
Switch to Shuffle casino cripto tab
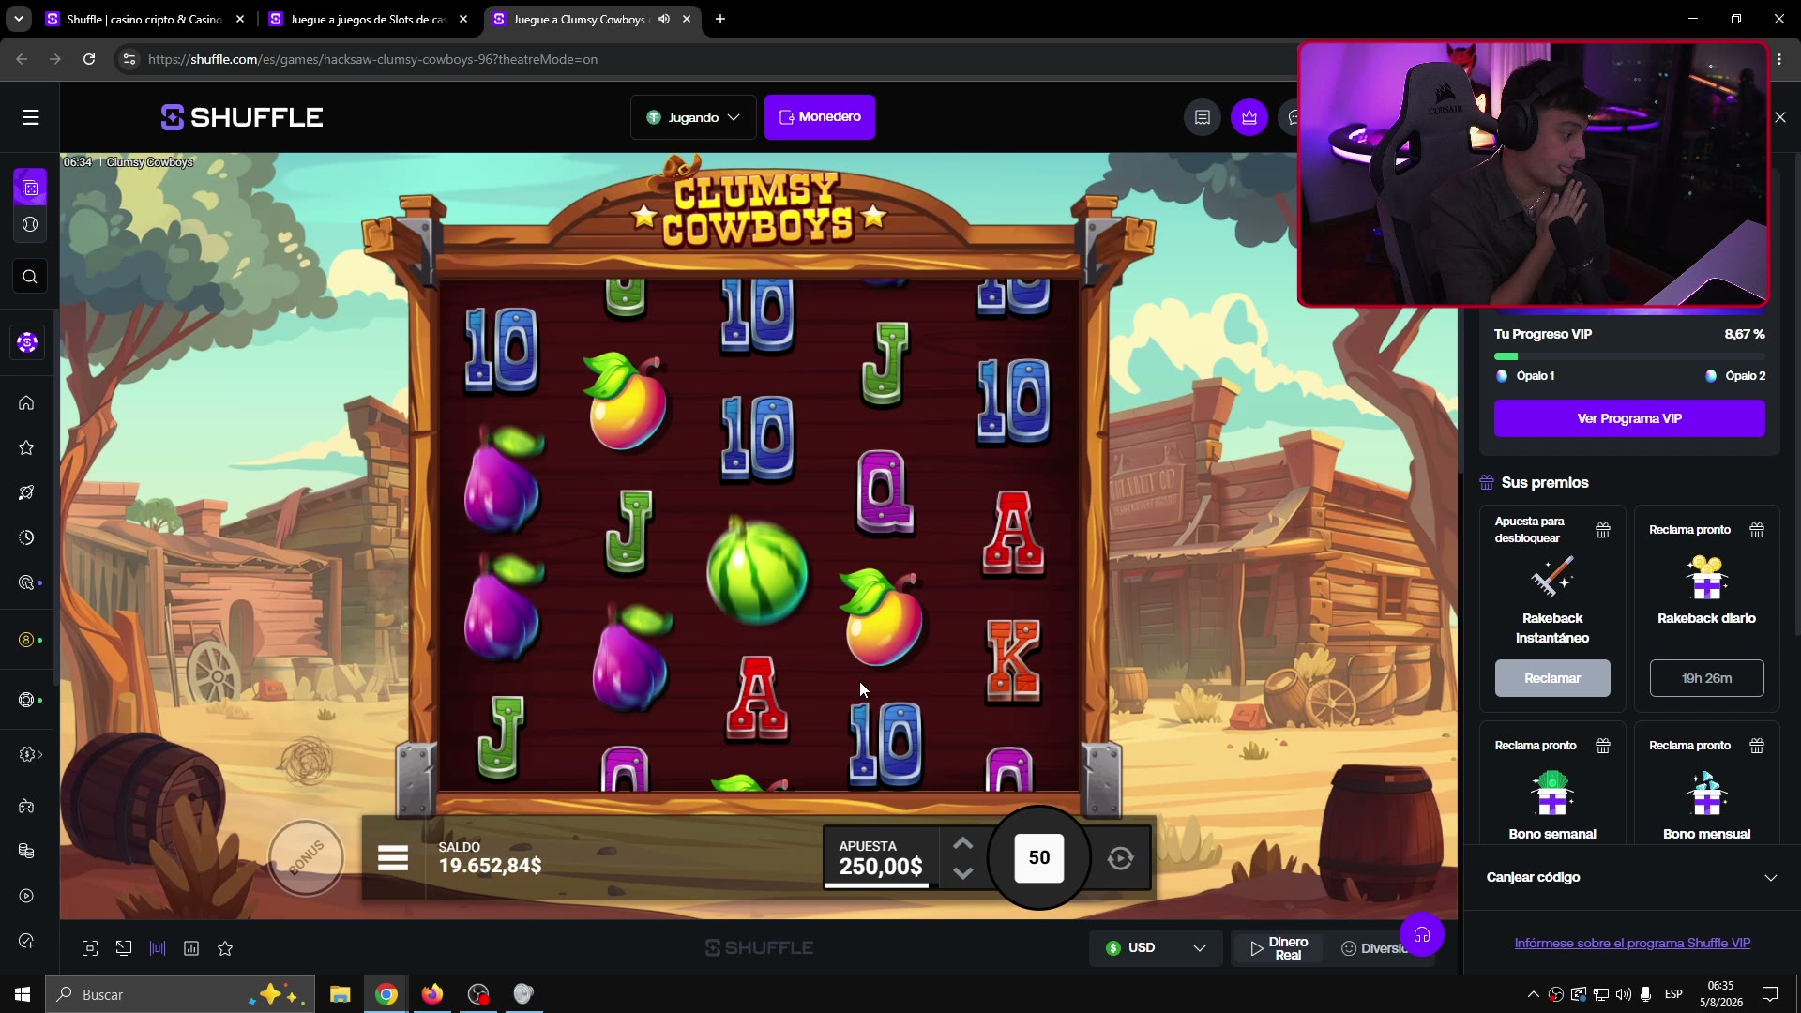(144, 19)
